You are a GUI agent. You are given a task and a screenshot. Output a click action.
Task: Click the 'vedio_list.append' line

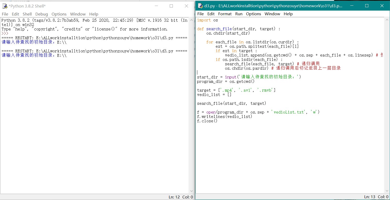pyautogui.click(x=304, y=55)
